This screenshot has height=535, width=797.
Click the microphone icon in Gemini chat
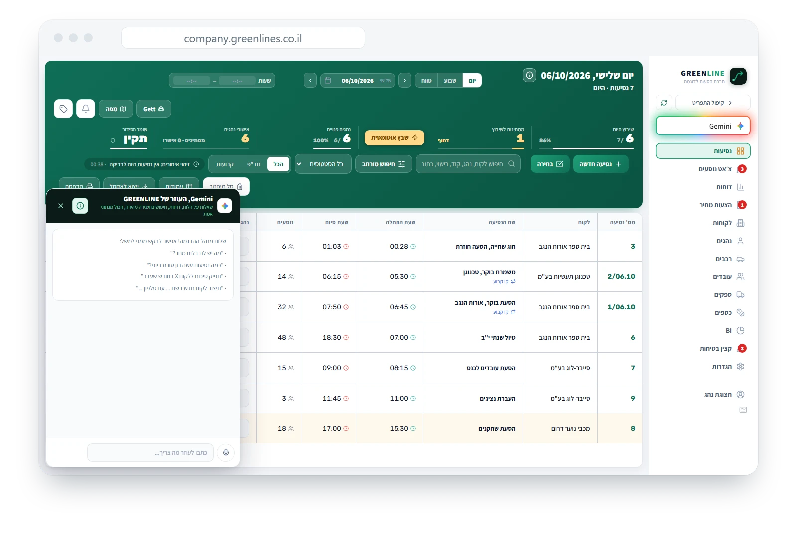[x=226, y=452]
